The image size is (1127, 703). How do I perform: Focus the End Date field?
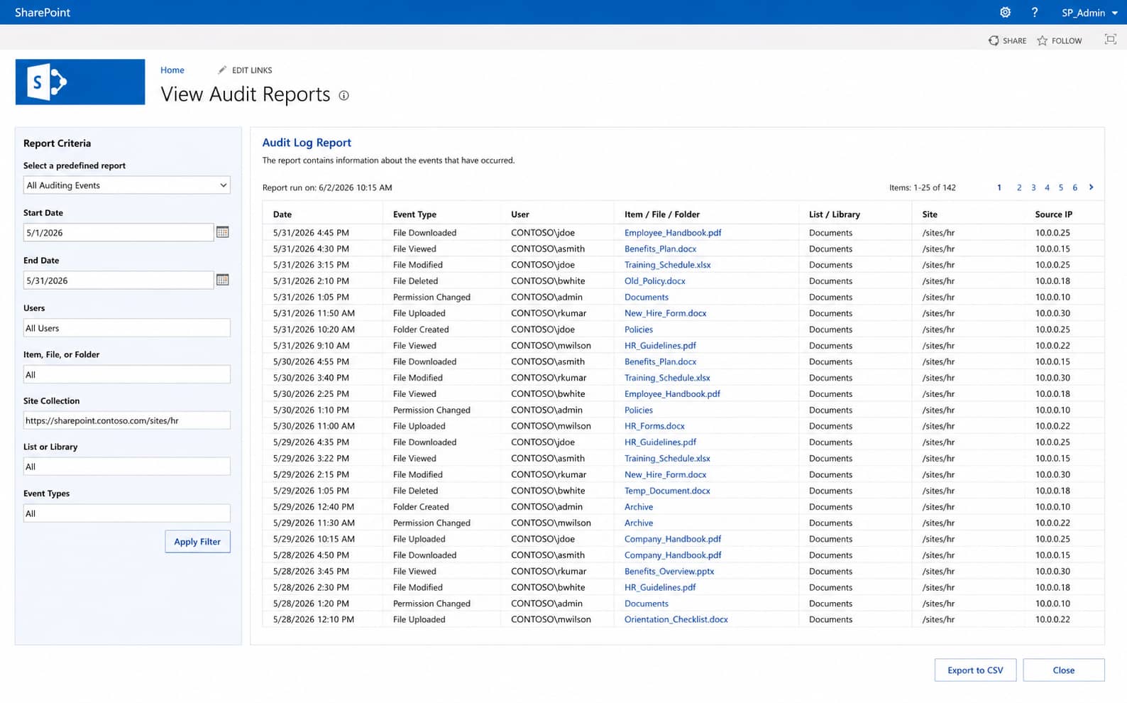click(x=119, y=280)
